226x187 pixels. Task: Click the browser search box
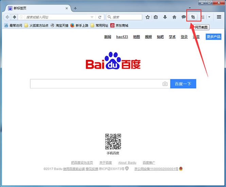124,17
